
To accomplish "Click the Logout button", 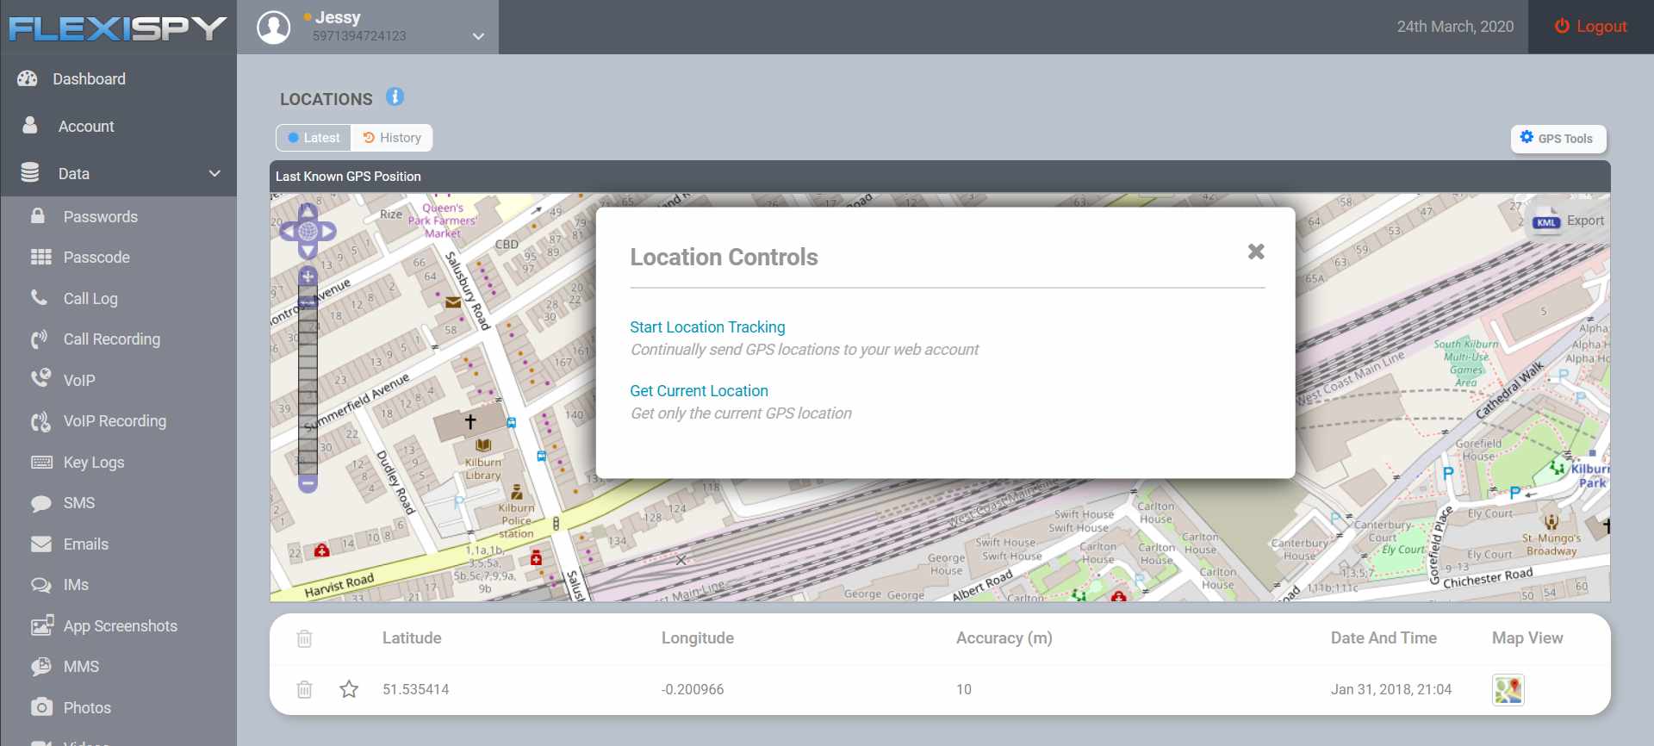I will (1590, 27).
